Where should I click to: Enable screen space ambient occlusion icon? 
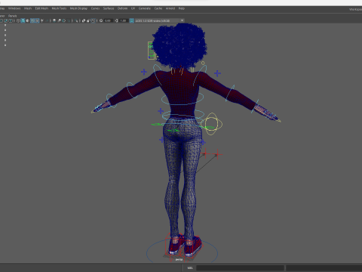54,20
